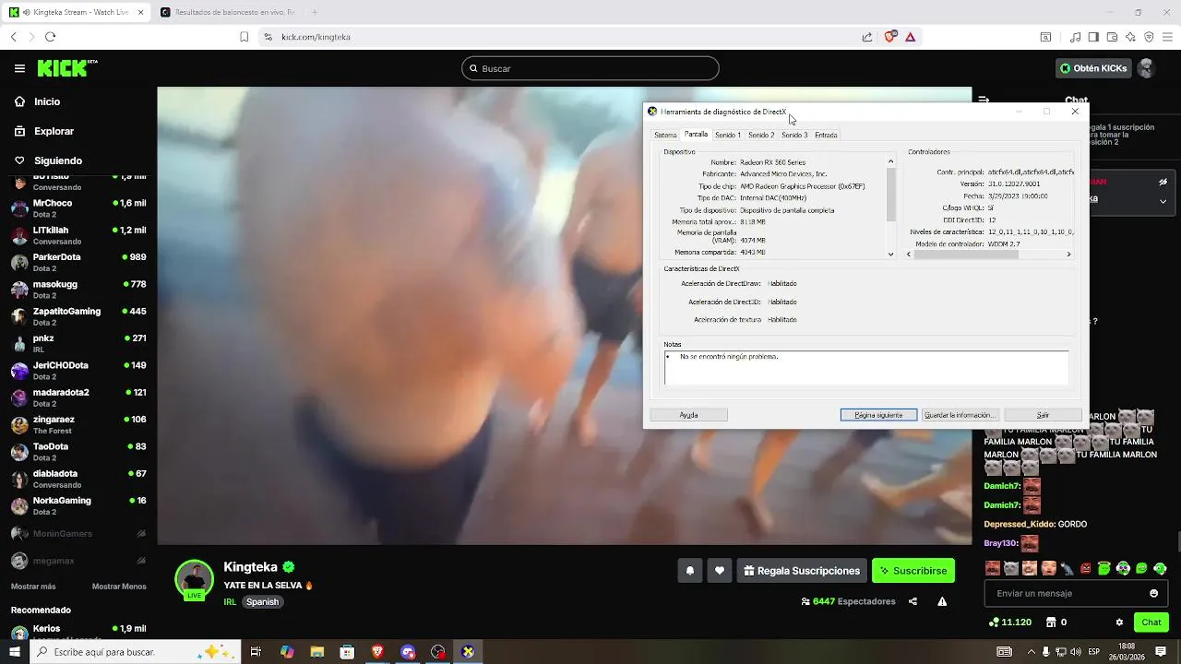Click the IRL category link
Viewport: 1181px width, 664px height.
point(230,601)
